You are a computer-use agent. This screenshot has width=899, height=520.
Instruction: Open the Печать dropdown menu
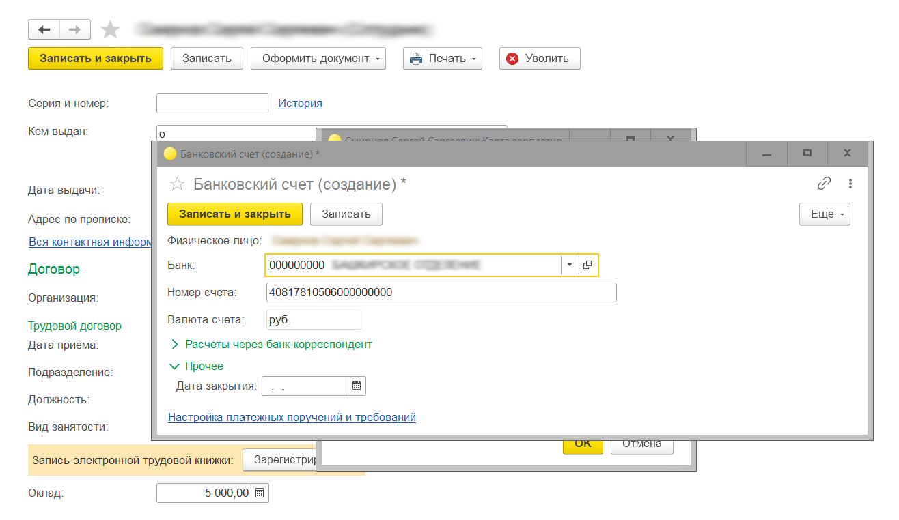(x=443, y=59)
